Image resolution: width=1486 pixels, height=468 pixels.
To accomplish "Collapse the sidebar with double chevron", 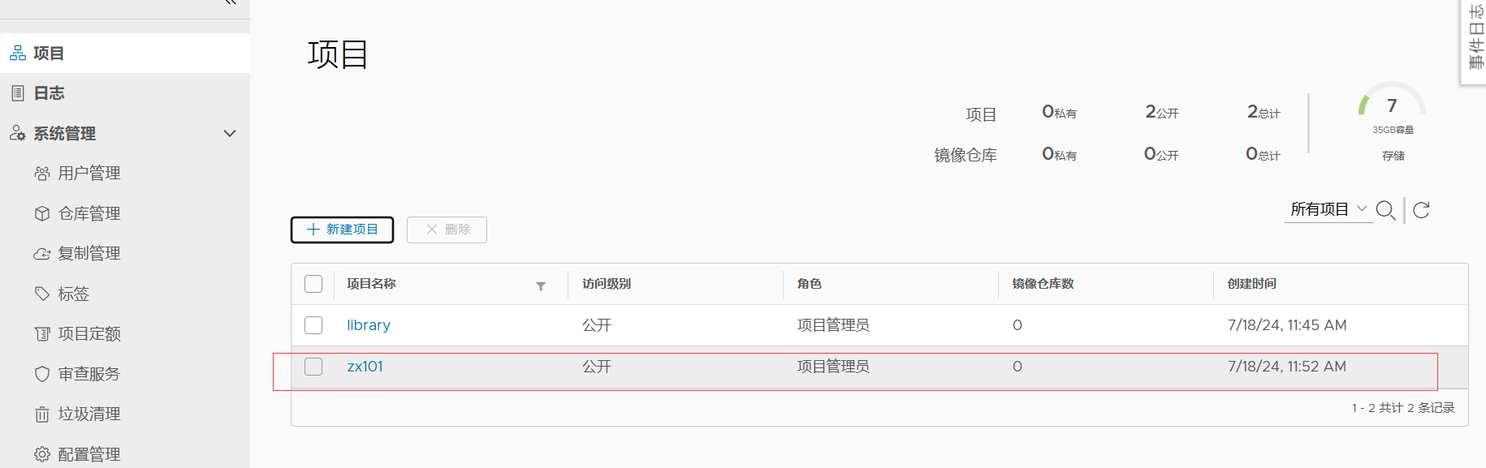I will pyautogui.click(x=231, y=2).
